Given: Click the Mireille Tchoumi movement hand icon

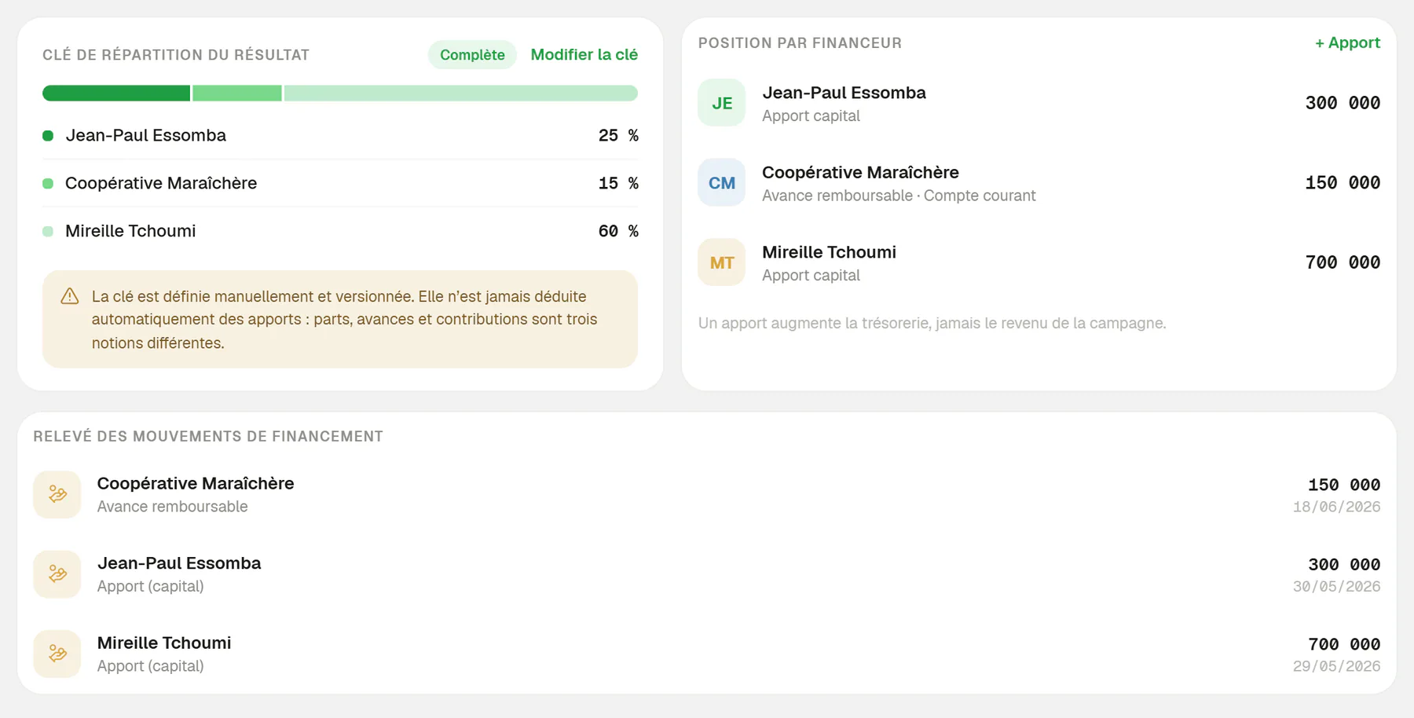Looking at the screenshot, I should coord(57,654).
